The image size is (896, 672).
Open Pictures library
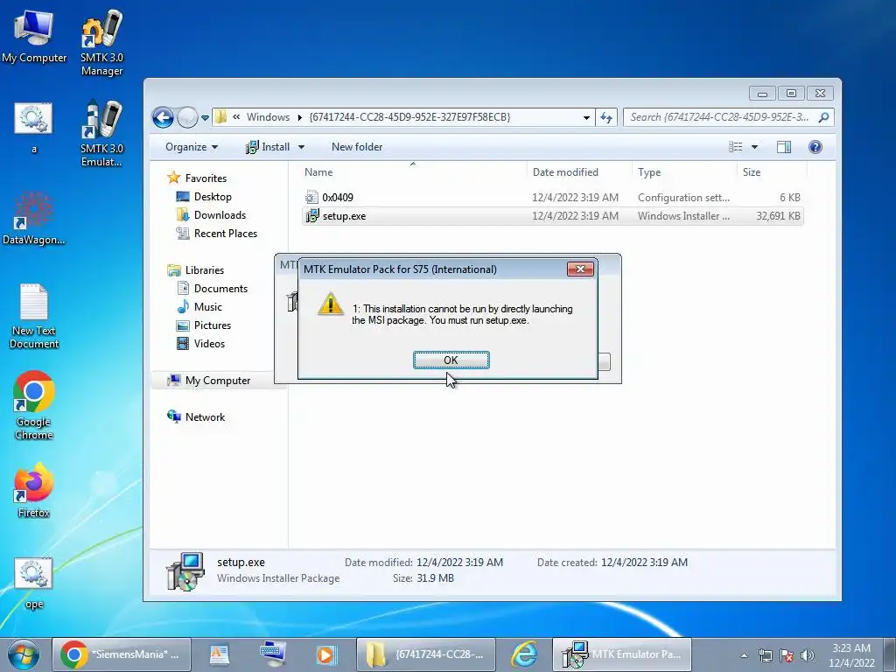[x=204, y=325]
